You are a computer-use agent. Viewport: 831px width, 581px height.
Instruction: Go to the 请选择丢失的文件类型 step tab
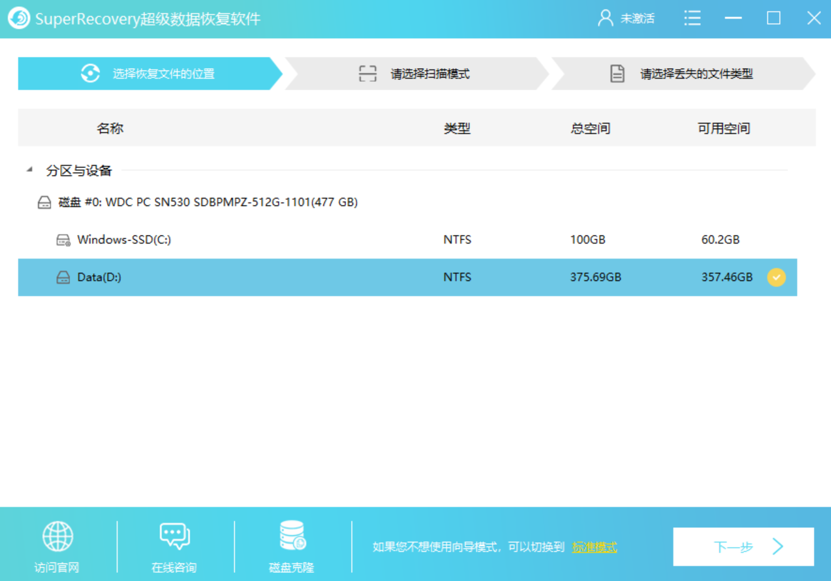pyautogui.click(x=683, y=74)
